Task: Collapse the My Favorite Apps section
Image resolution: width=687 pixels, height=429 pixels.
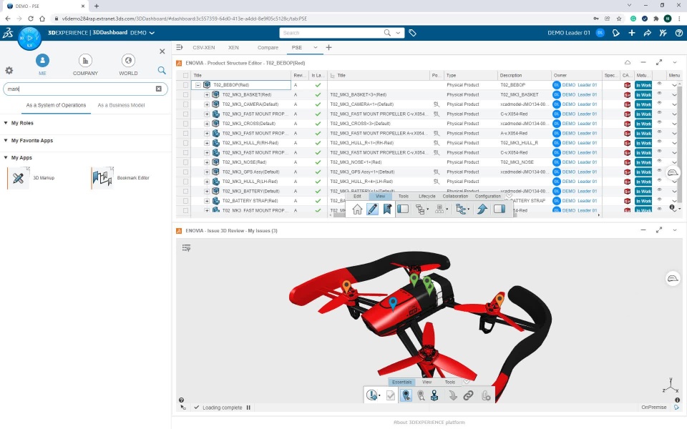Action: [x=6, y=141]
